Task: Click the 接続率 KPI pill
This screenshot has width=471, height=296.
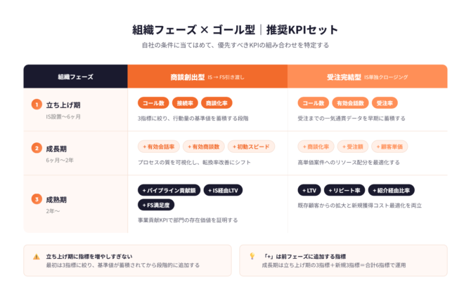Action: [x=186, y=102]
